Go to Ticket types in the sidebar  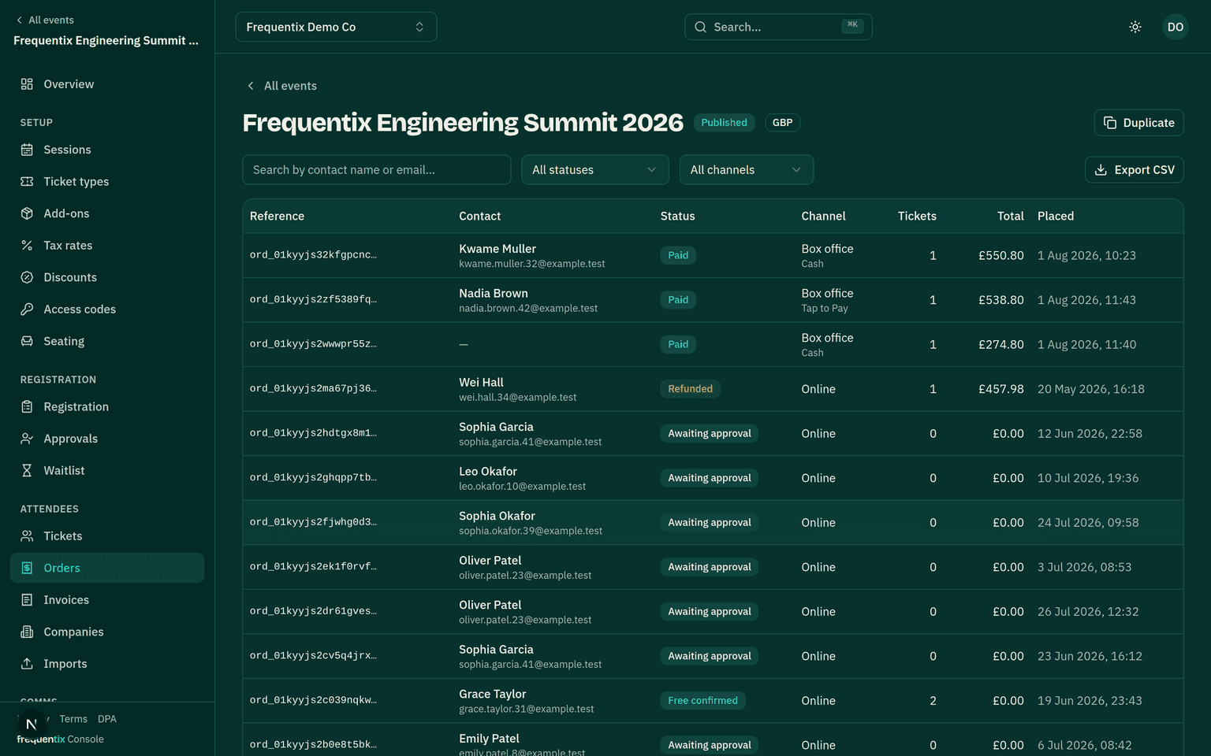tap(107, 181)
